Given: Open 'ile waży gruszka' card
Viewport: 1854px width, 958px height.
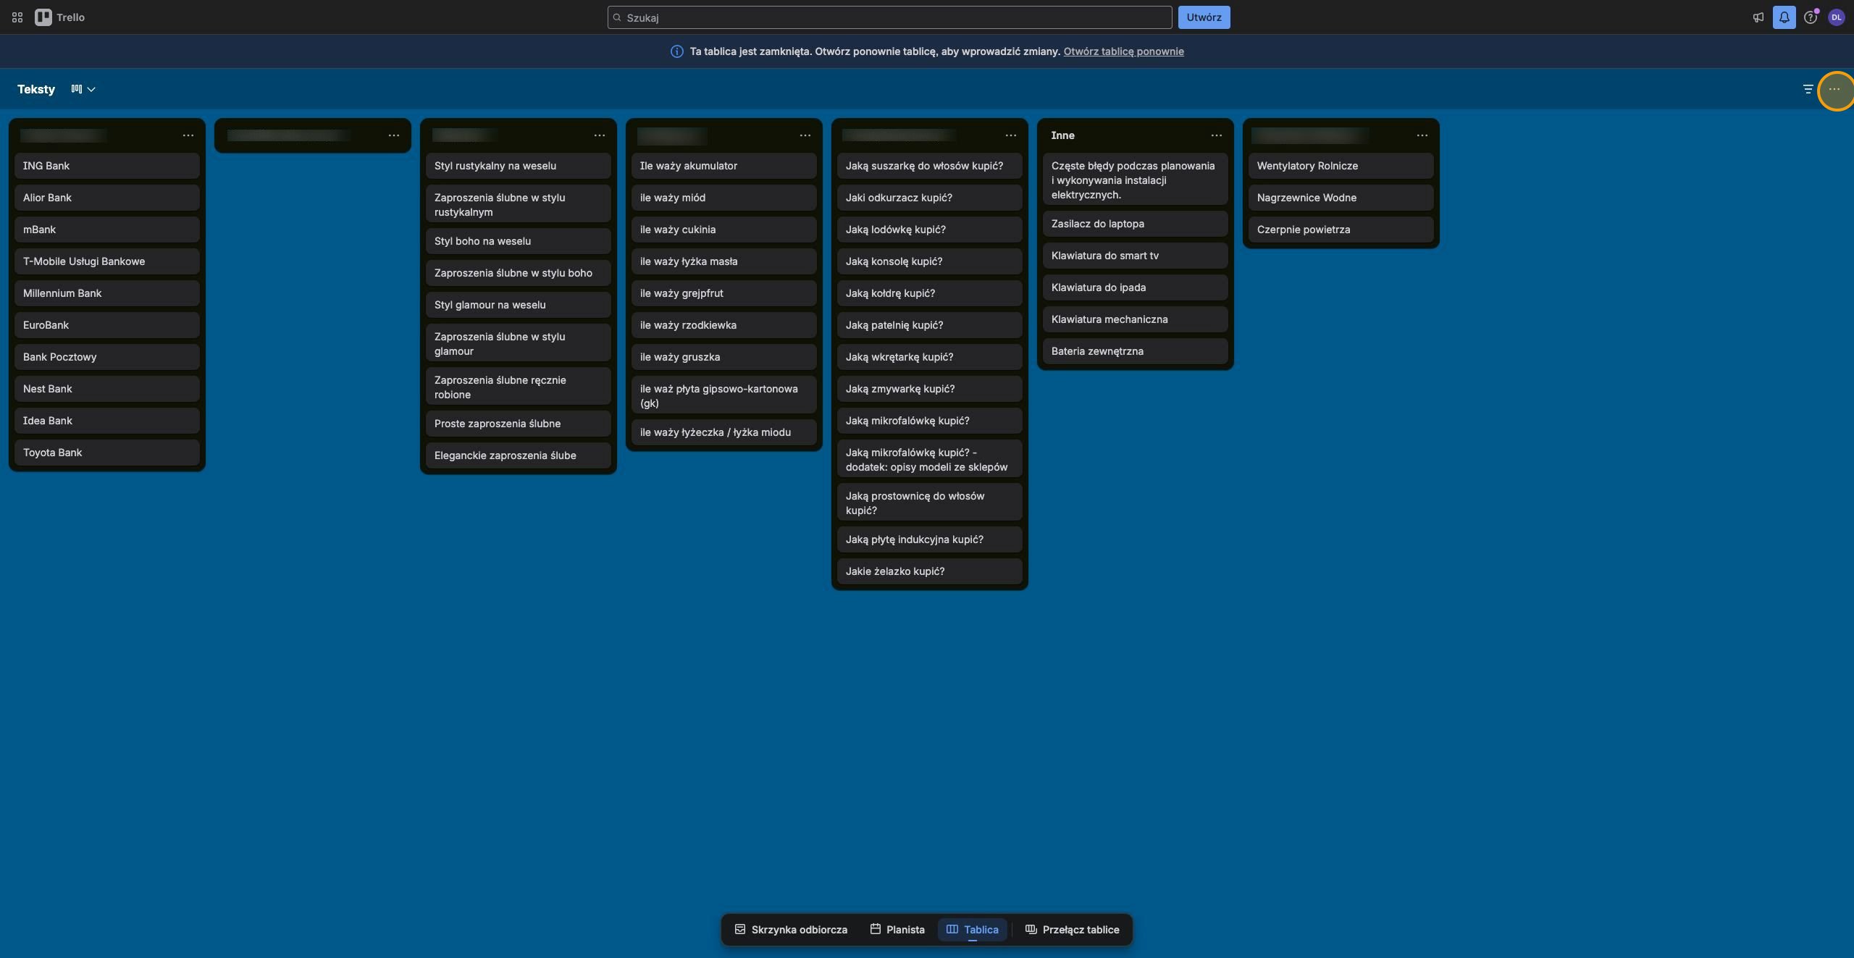Looking at the screenshot, I should click(x=724, y=357).
